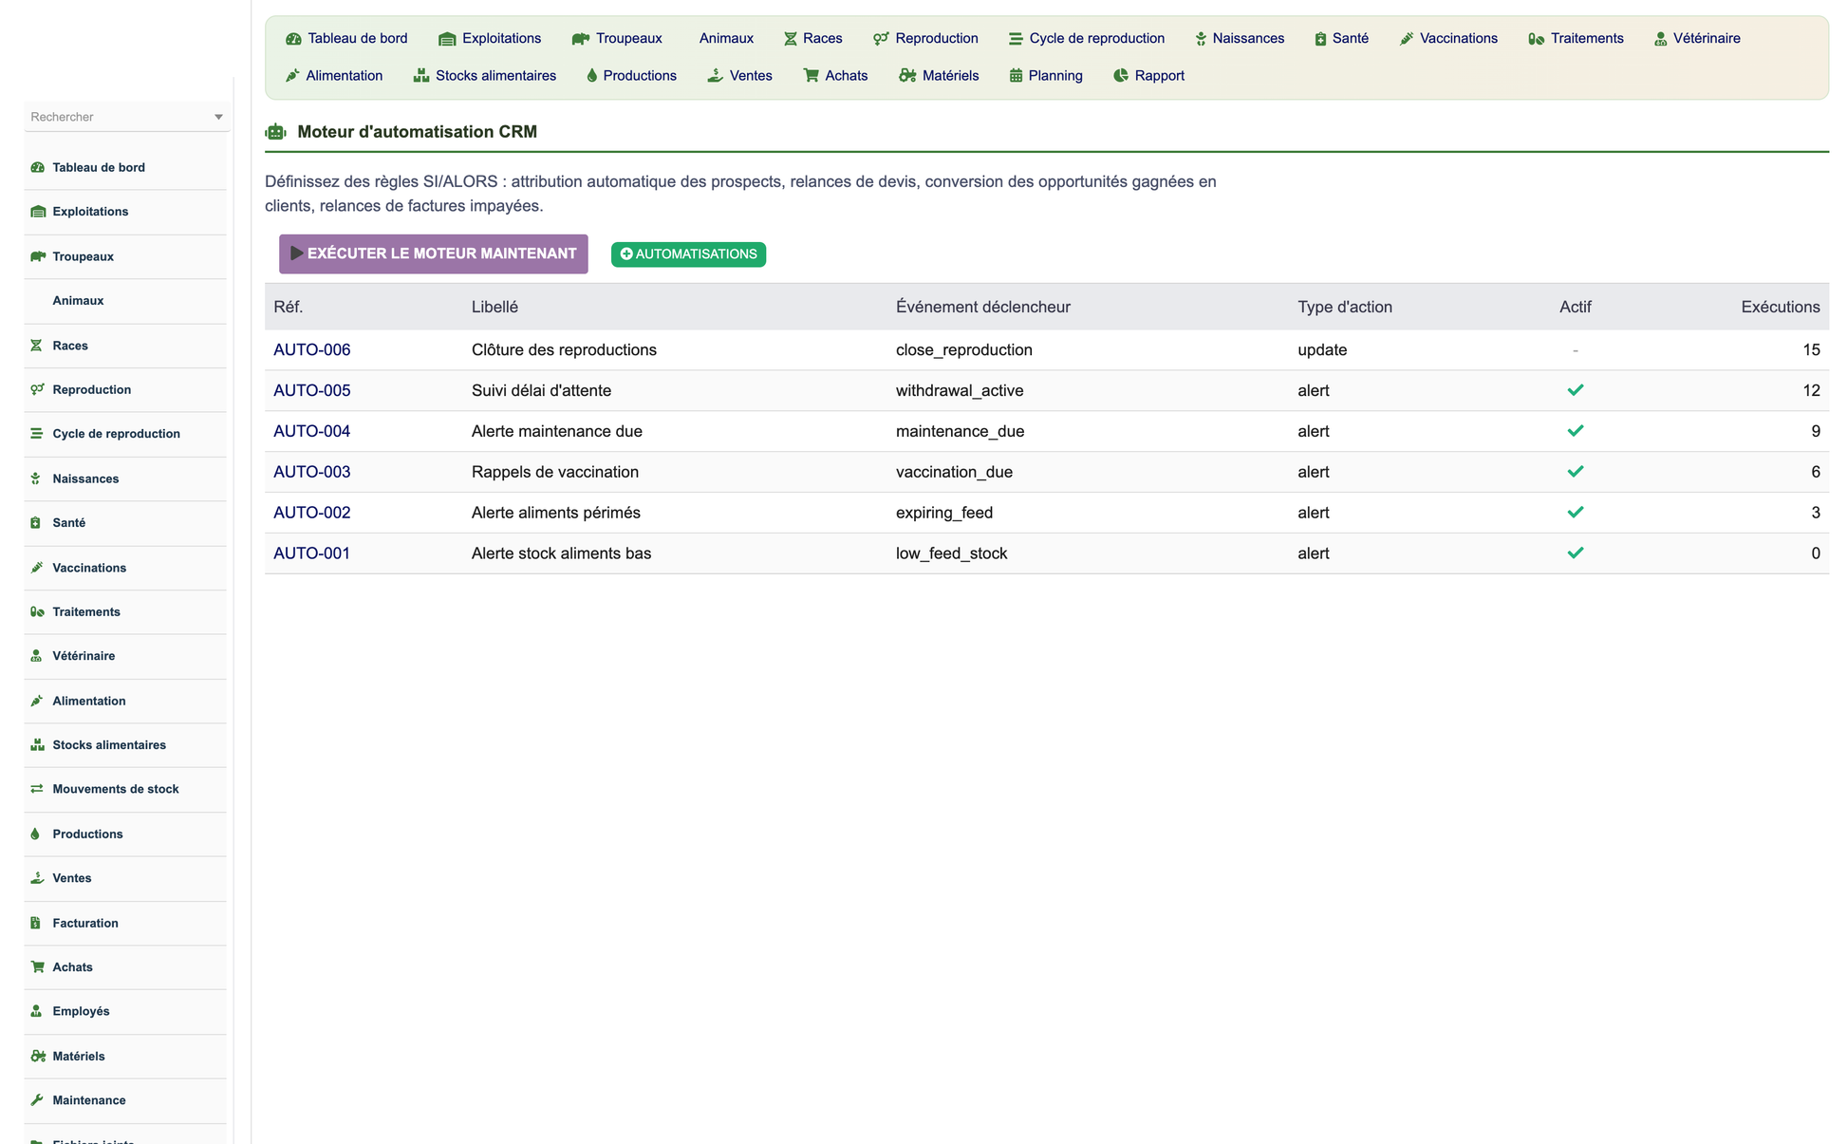This screenshot has height=1144, width=1847.
Task: Click 'update' action type cell
Action: [x=1322, y=350]
